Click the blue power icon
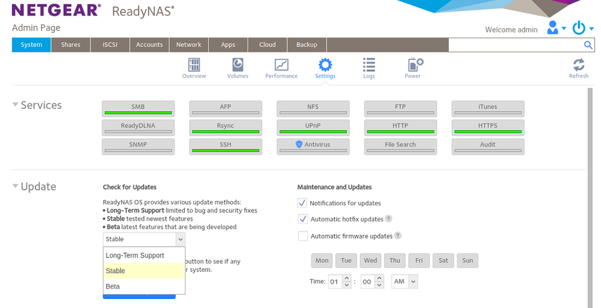The width and height of the screenshot is (601, 308). [579, 28]
